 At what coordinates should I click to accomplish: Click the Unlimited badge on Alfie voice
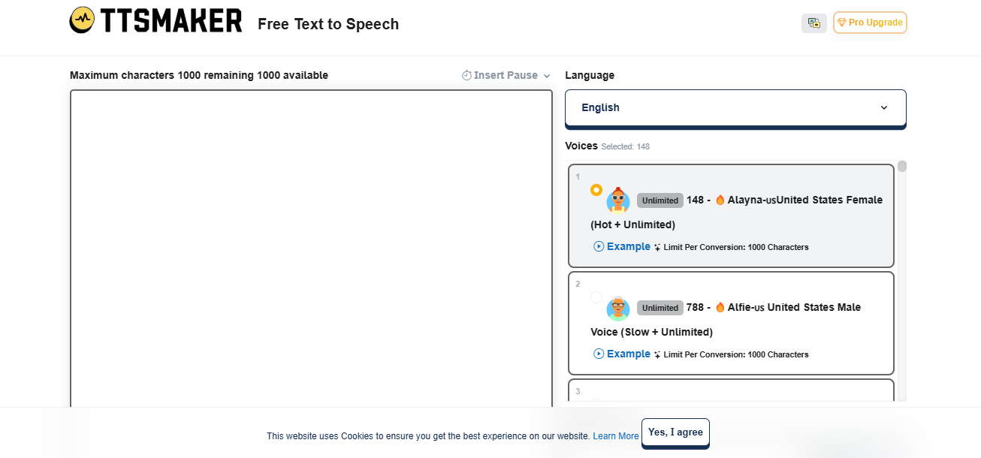click(660, 308)
